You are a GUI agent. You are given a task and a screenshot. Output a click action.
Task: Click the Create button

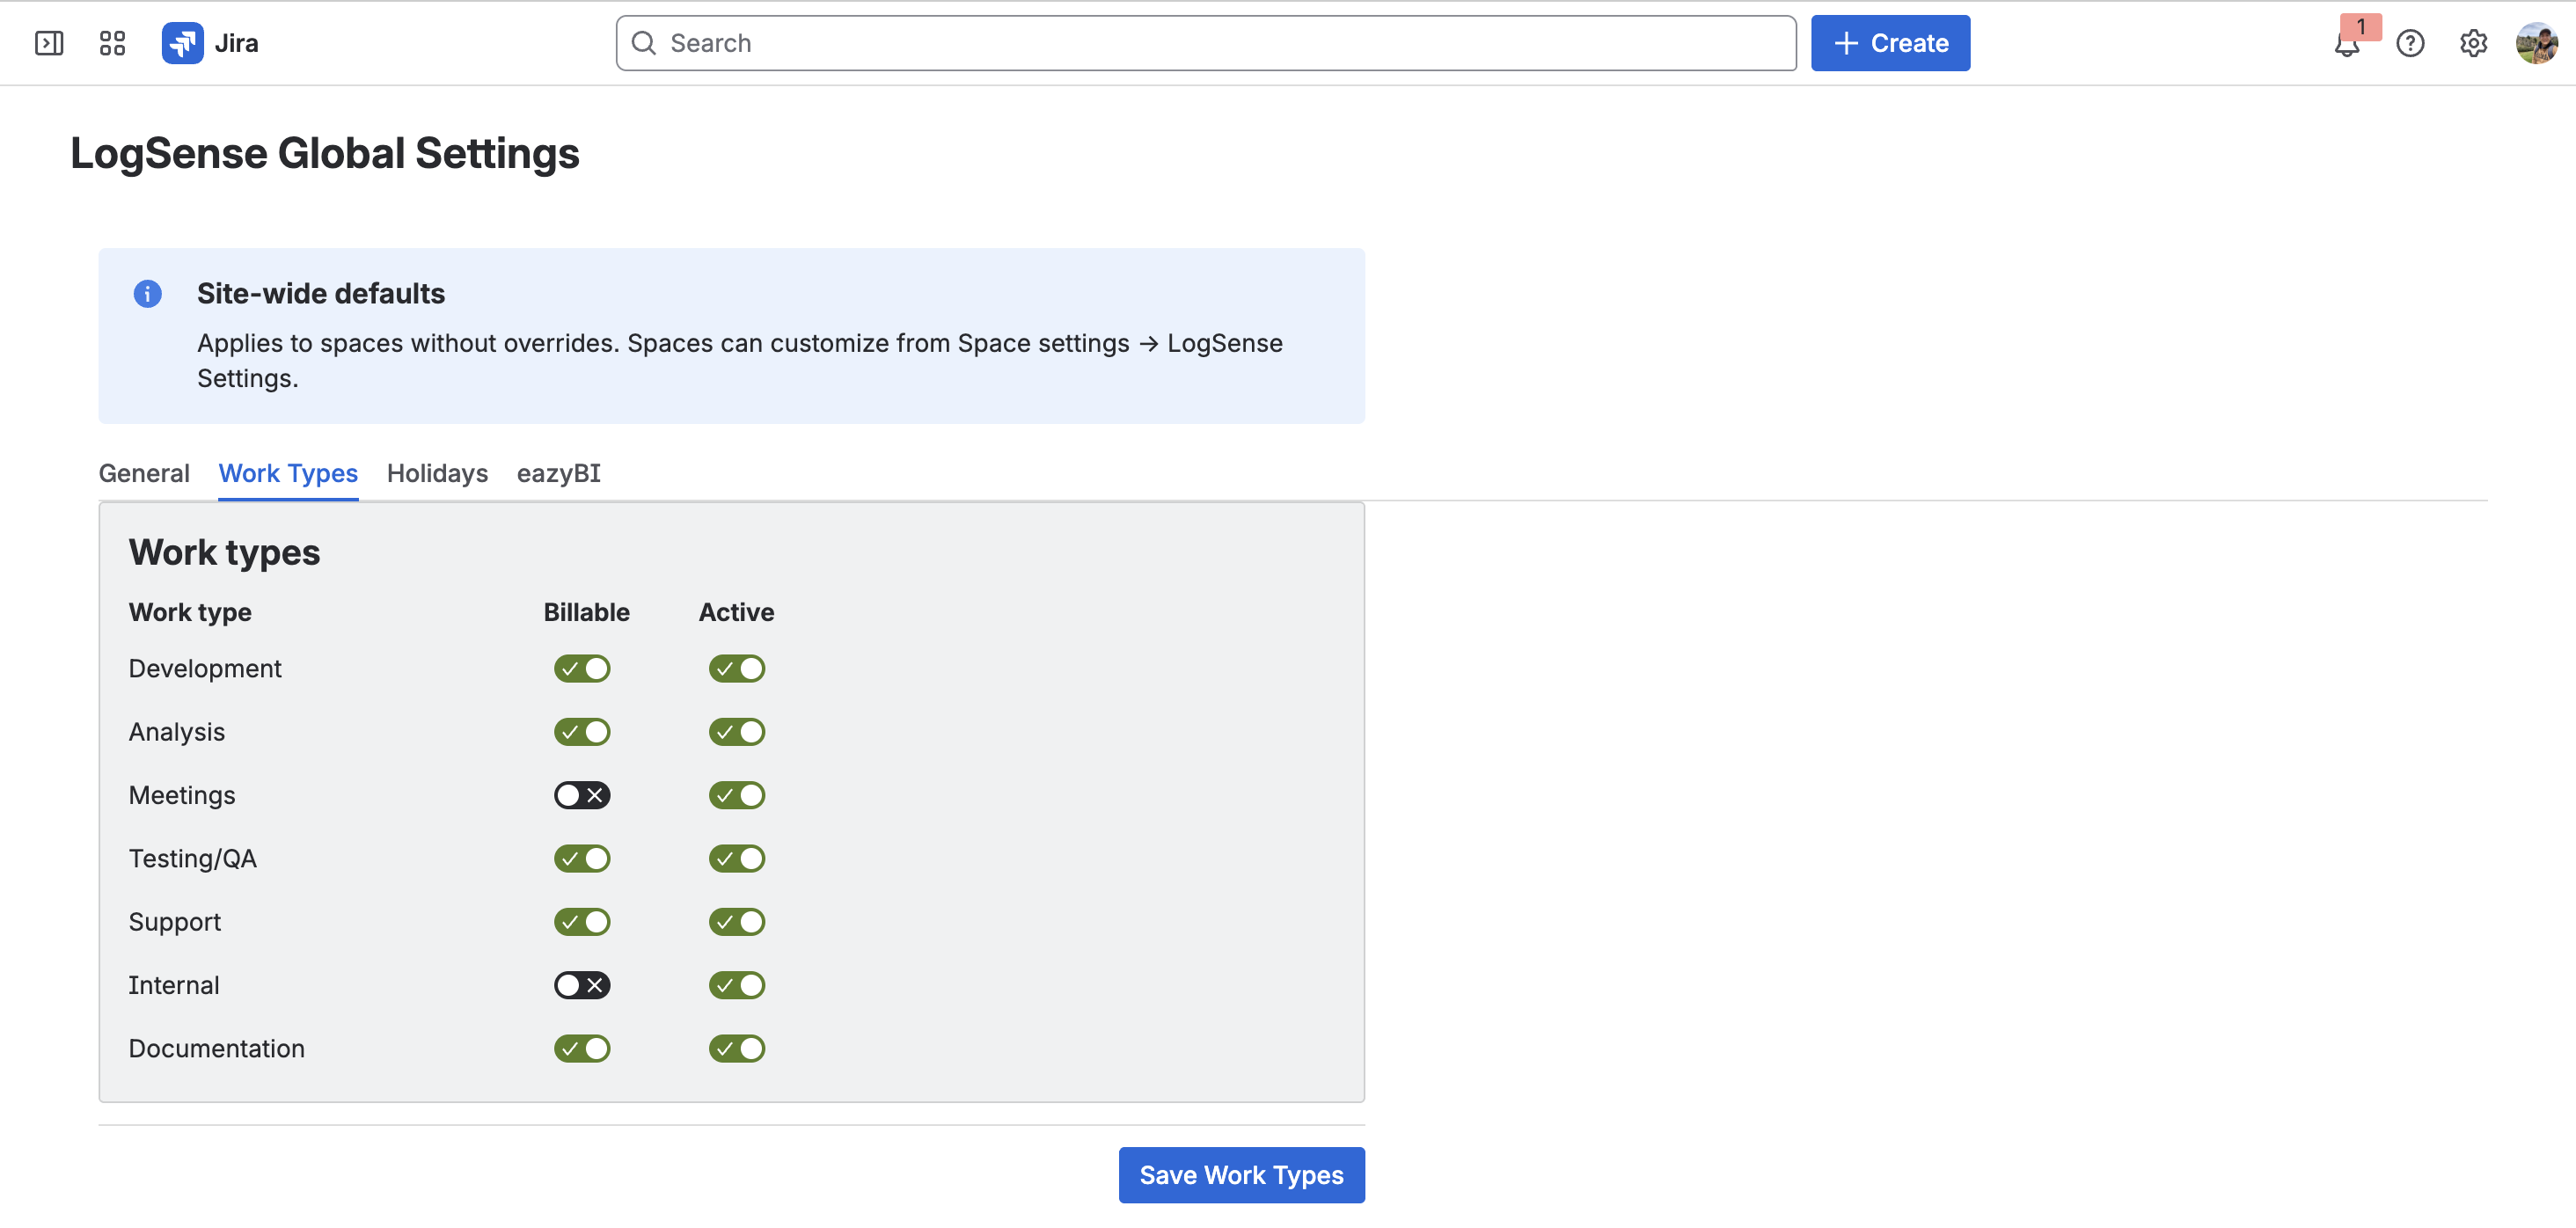(x=1890, y=43)
